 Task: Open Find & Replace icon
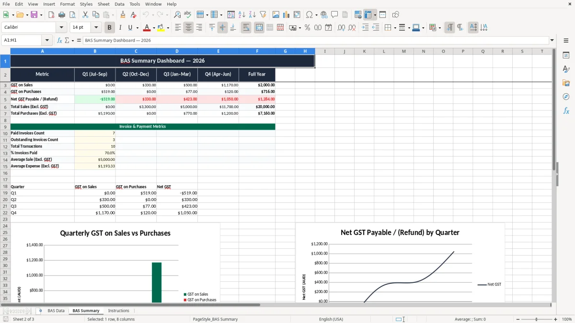[177, 15]
